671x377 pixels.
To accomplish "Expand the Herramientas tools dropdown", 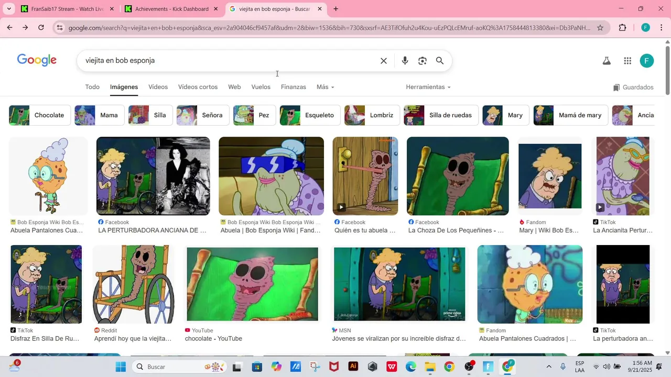I will (x=428, y=87).
